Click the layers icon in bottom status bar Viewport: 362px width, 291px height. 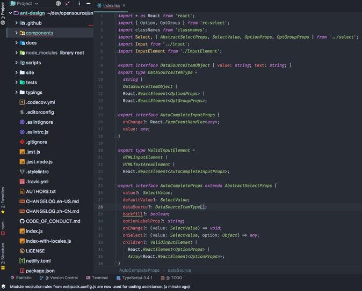(x=3, y=287)
